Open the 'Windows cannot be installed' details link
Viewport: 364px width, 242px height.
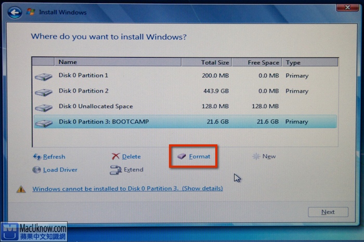(127, 189)
